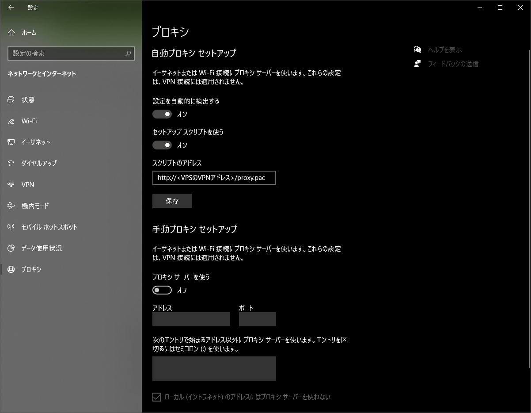531x413 pixels.
Task: Open the 状態 page from sidebar
Action: [x=11, y=99]
